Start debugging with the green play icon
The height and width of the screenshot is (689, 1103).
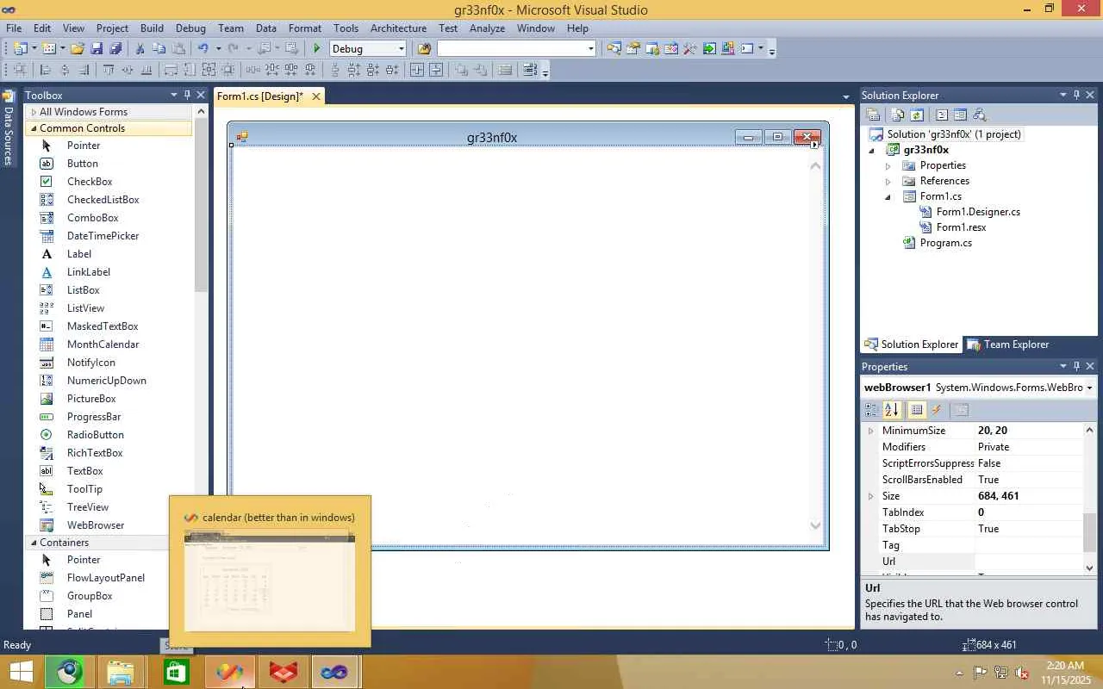[x=317, y=49]
